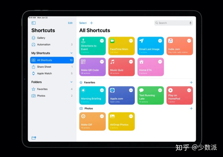
Task: Run the Make GIF shortcut
Action: (92, 122)
